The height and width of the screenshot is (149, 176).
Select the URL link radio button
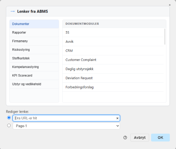pyautogui.click(x=9, y=118)
